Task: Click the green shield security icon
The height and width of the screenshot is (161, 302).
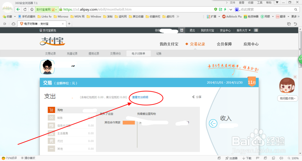Action: (216, 9)
